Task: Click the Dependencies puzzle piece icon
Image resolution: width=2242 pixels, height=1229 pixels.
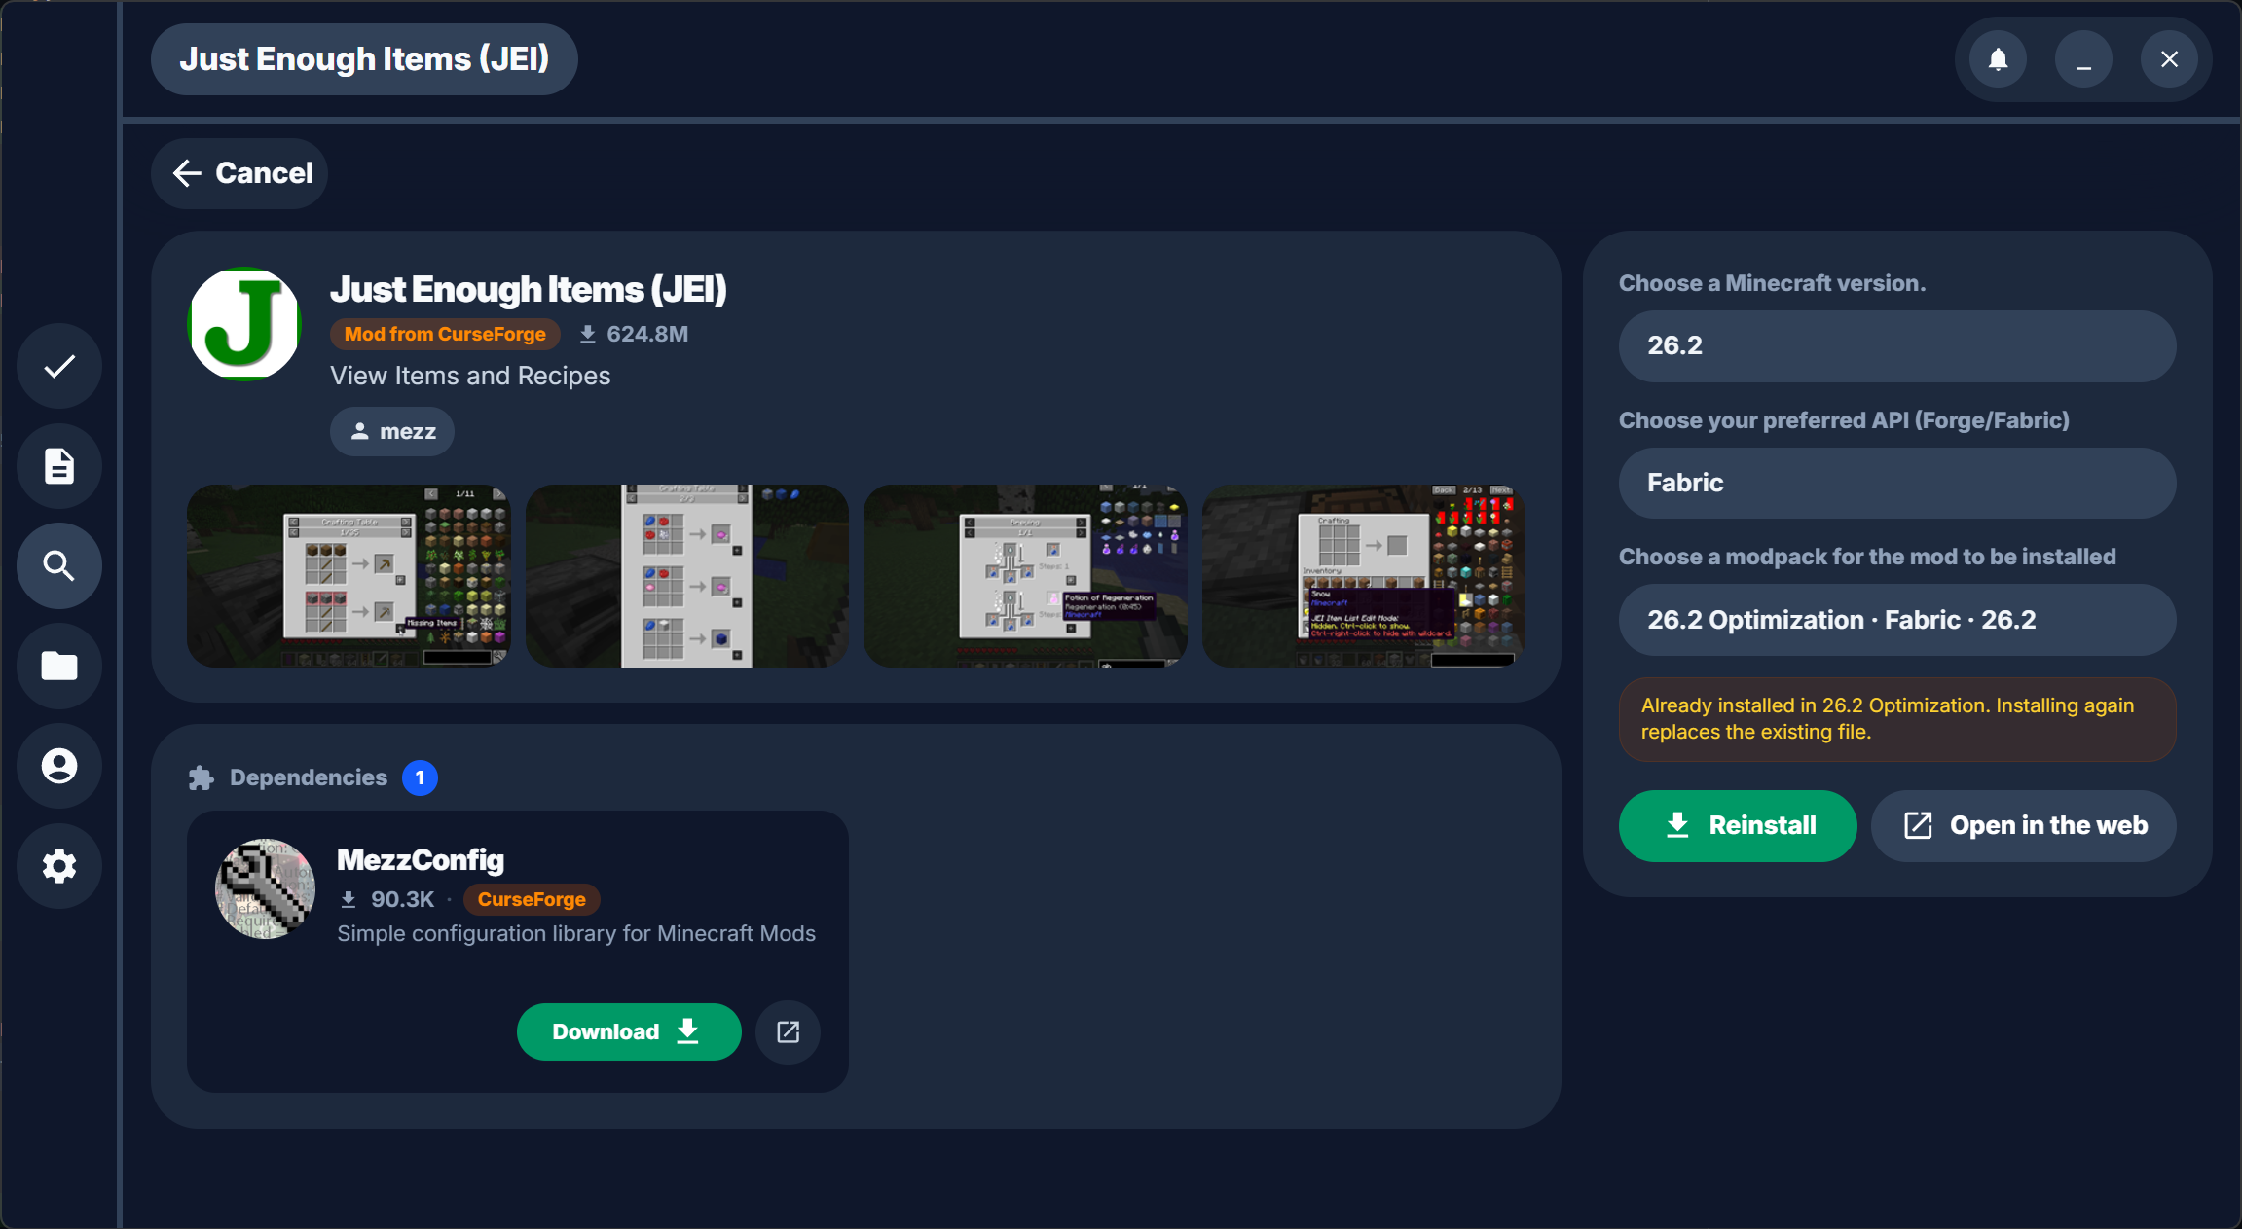Action: click(202, 778)
